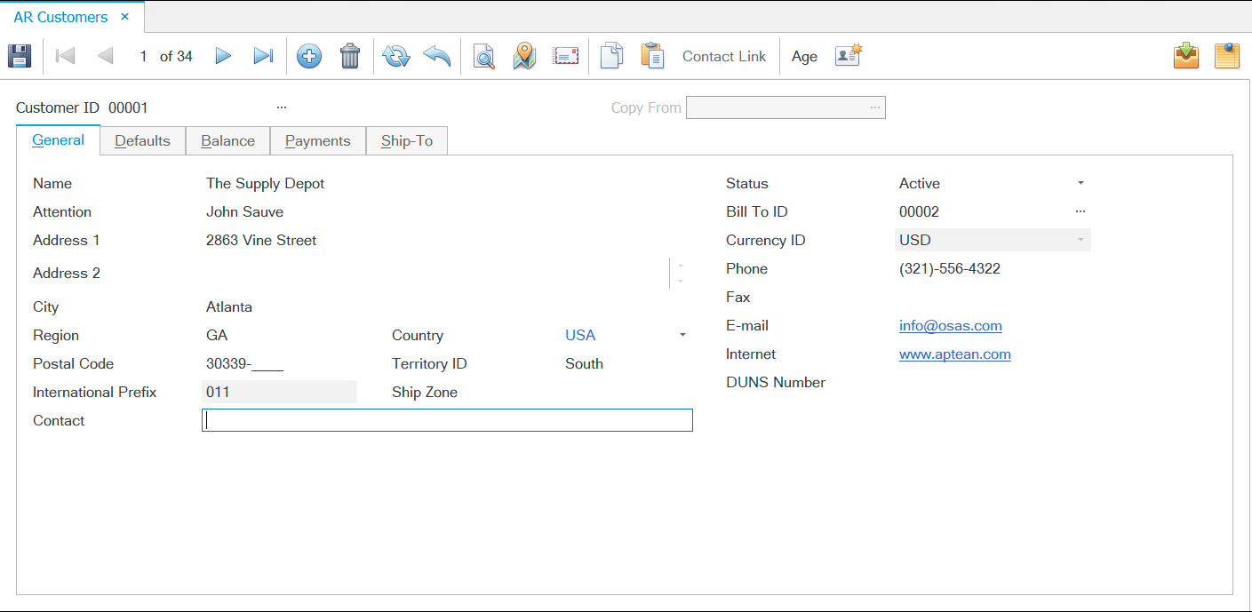
Task: Open the yellow notes icon
Action: (1226, 56)
